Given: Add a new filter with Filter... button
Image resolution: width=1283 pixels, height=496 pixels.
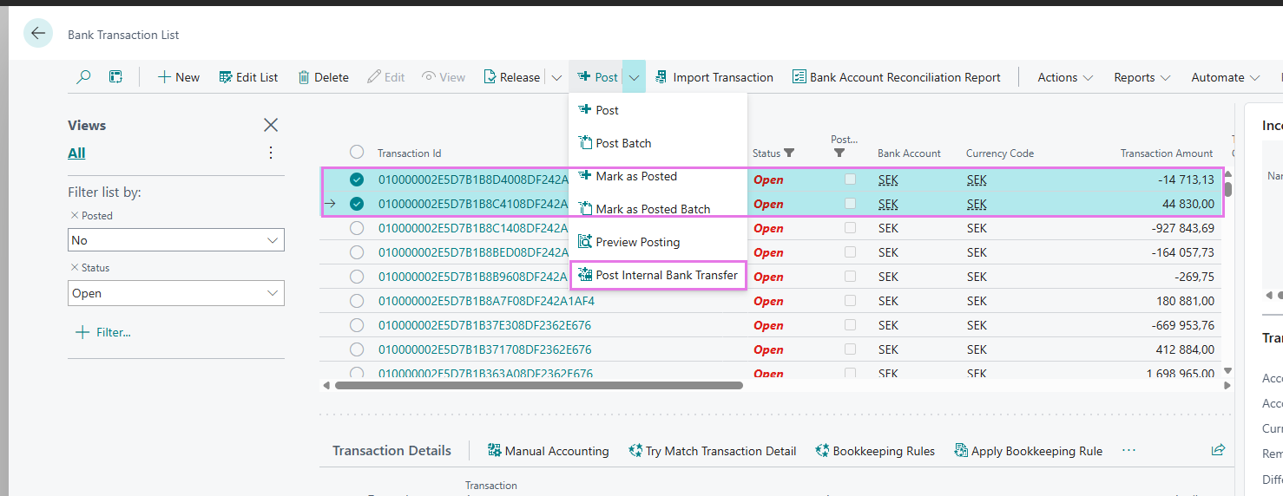Looking at the screenshot, I should 103,332.
